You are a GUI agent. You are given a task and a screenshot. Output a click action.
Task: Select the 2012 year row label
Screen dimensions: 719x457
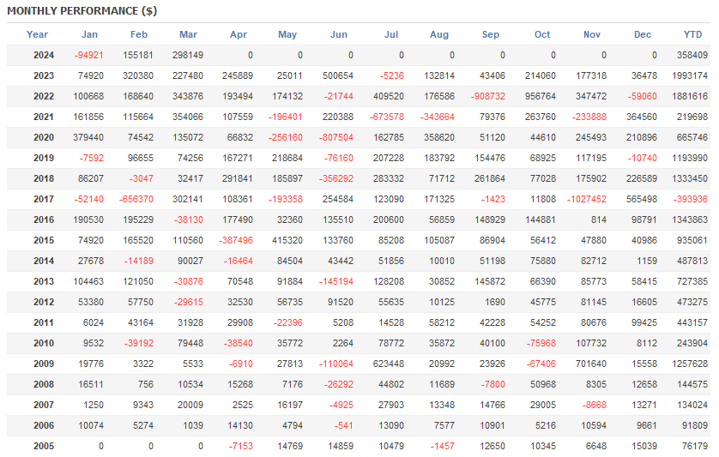tap(44, 302)
